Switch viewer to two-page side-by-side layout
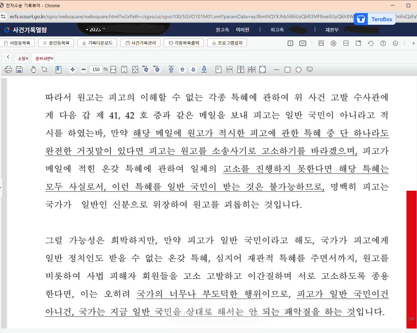Screen dimensions: 417x333 [x=240, y=69]
